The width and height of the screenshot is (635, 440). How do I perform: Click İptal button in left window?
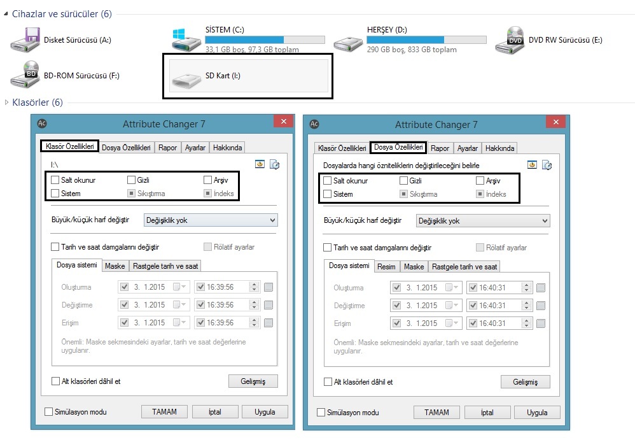coord(214,411)
